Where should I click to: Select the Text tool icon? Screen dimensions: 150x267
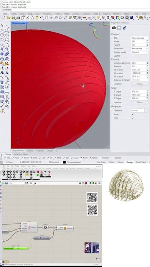pyautogui.click(x=2, y=83)
